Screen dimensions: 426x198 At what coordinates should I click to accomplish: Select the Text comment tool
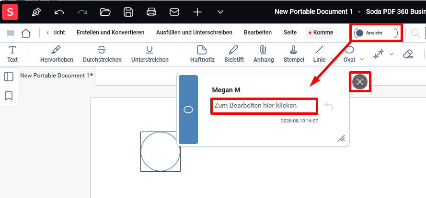(12, 54)
